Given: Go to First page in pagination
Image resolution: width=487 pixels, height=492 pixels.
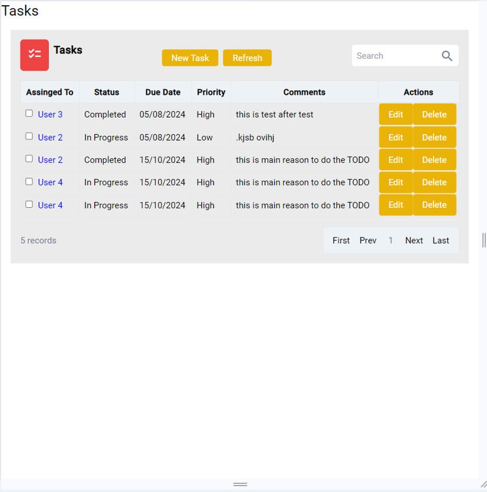Looking at the screenshot, I should coord(341,241).
